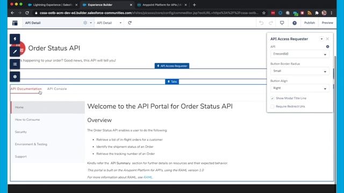Viewport: 344px width, 193px height.
Task: Select Security in documentation sidebar
Action: coord(47,132)
